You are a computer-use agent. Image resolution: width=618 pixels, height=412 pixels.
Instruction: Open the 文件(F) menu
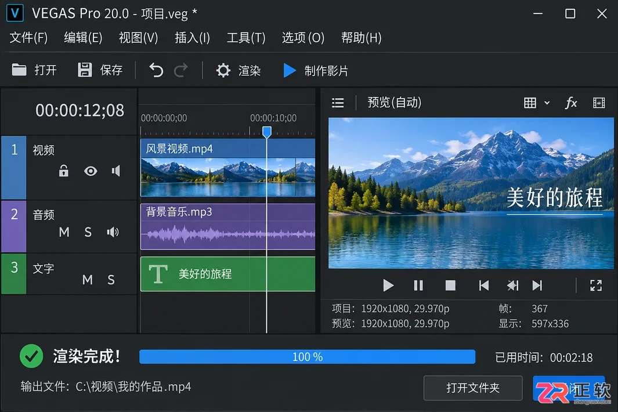28,38
